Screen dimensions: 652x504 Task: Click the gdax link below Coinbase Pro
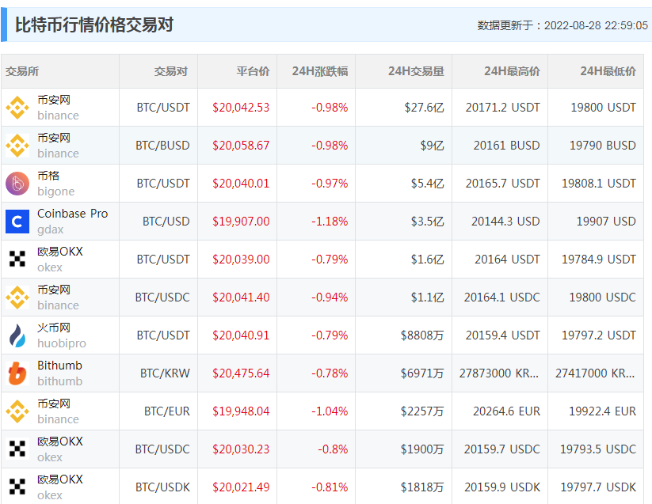click(51, 229)
